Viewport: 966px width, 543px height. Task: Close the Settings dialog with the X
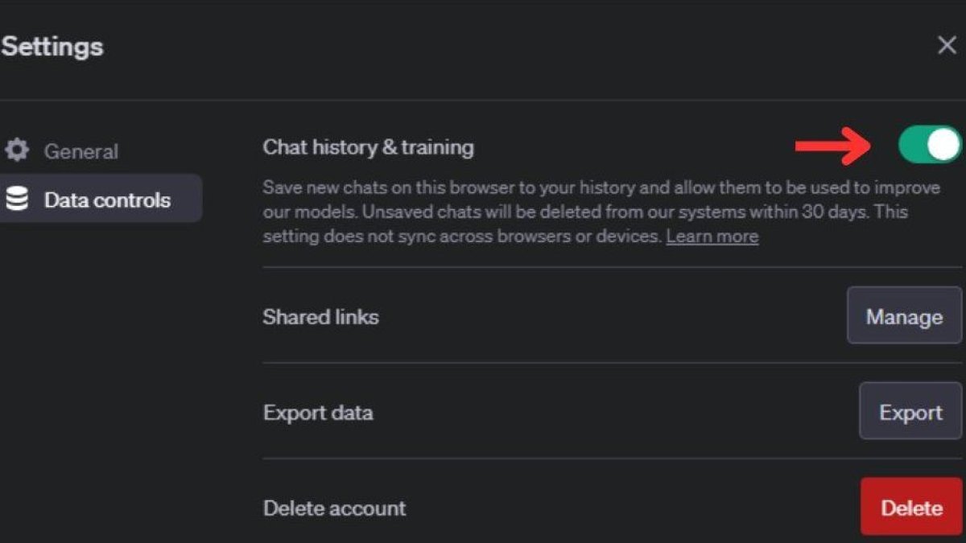click(947, 46)
